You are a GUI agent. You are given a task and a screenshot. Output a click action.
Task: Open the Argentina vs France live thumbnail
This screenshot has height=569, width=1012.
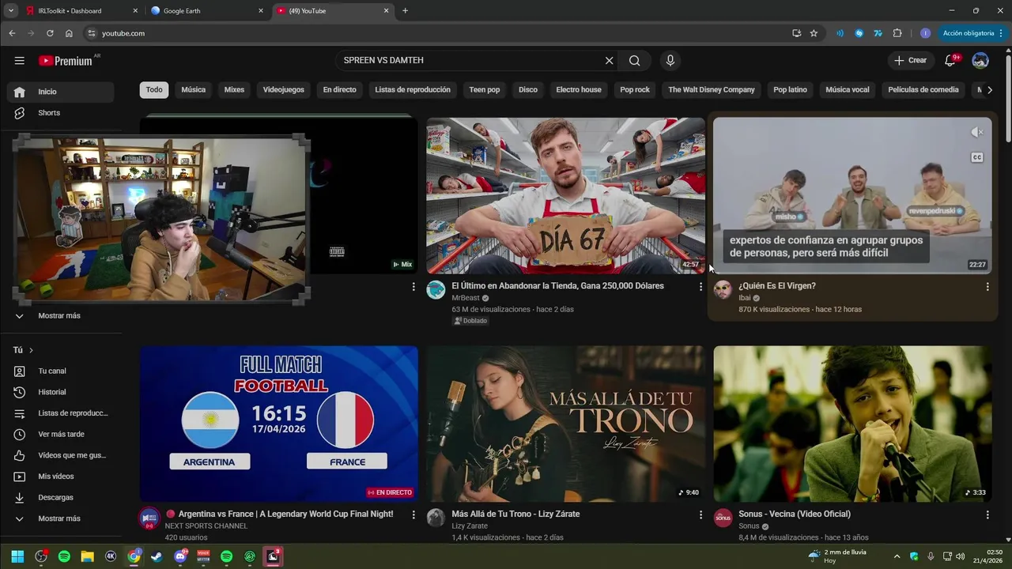click(279, 424)
